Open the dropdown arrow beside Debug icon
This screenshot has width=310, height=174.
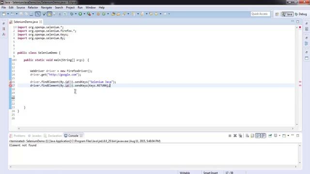[76, 14]
